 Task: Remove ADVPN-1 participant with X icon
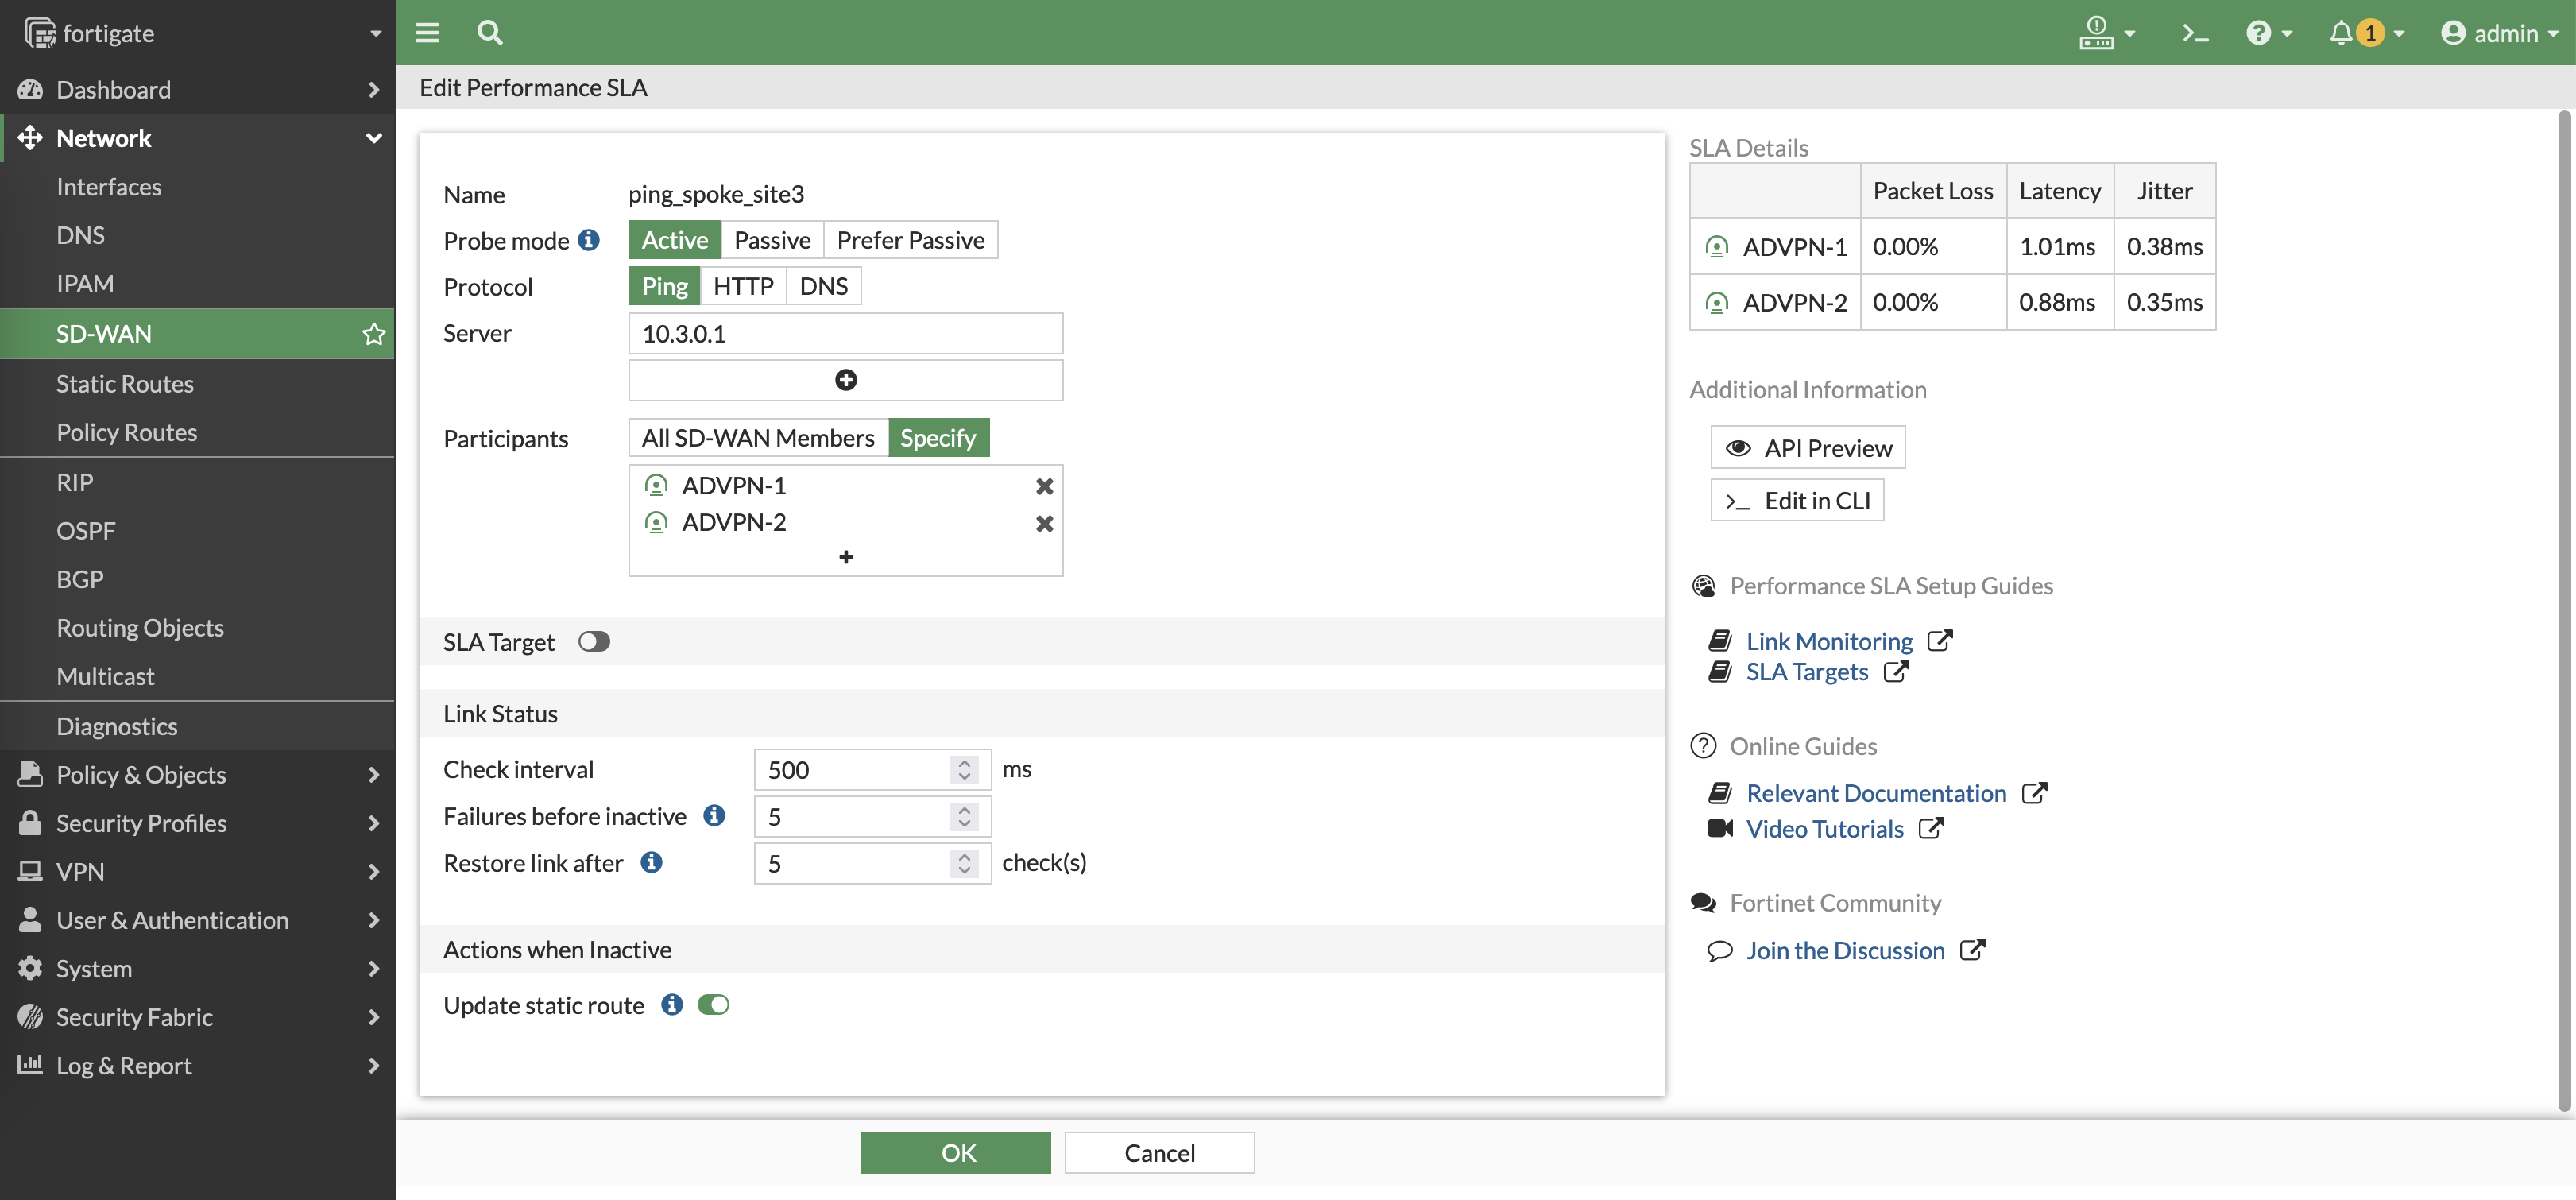click(x=1044, y=486)
